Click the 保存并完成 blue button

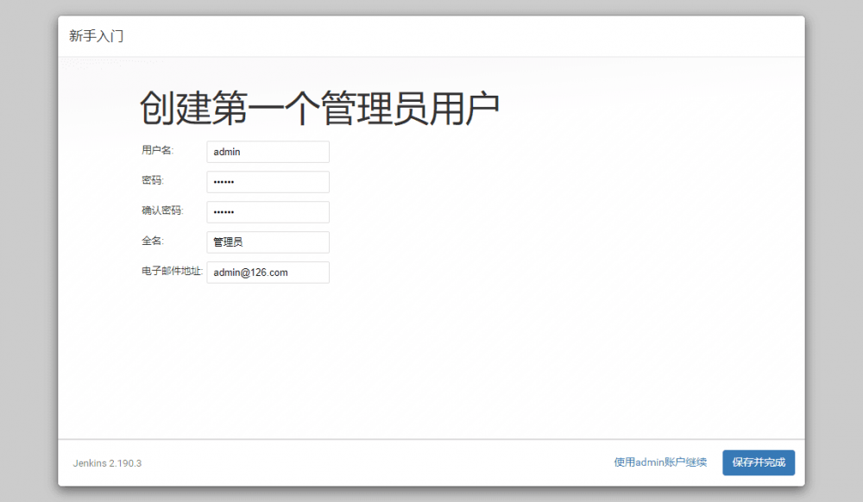tap(759, 462)
